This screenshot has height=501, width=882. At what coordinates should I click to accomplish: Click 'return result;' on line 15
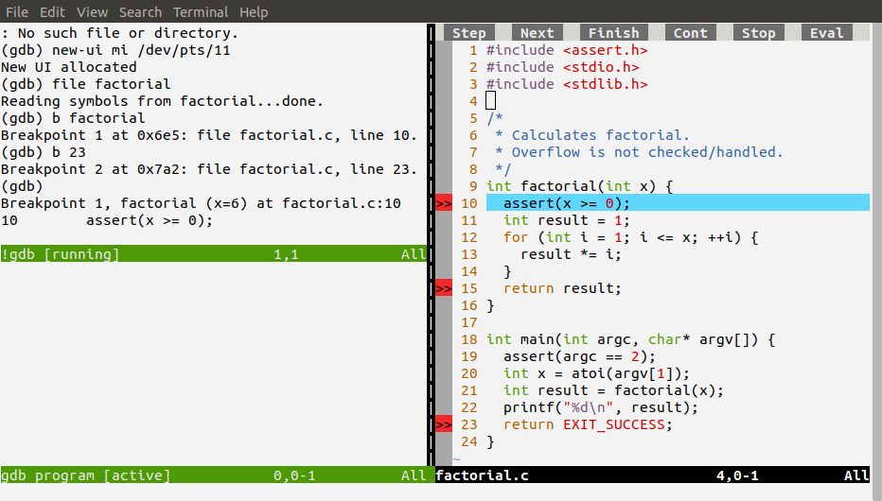coord(562,288)
